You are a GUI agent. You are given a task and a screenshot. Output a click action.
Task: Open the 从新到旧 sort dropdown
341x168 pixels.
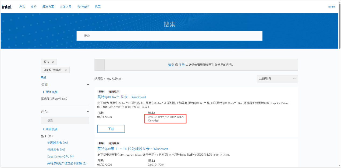(x=277, y=79)
